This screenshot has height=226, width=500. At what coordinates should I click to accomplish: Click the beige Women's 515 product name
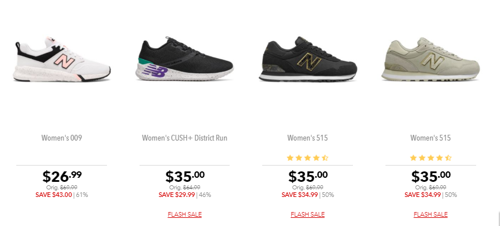point(430,138)
